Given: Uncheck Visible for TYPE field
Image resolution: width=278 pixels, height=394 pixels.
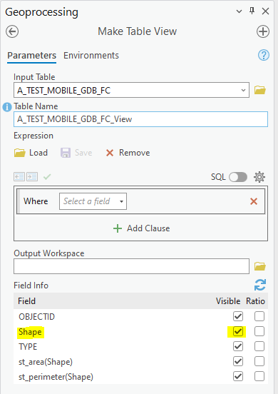Looking at the screenshot, I should [238, 346].
